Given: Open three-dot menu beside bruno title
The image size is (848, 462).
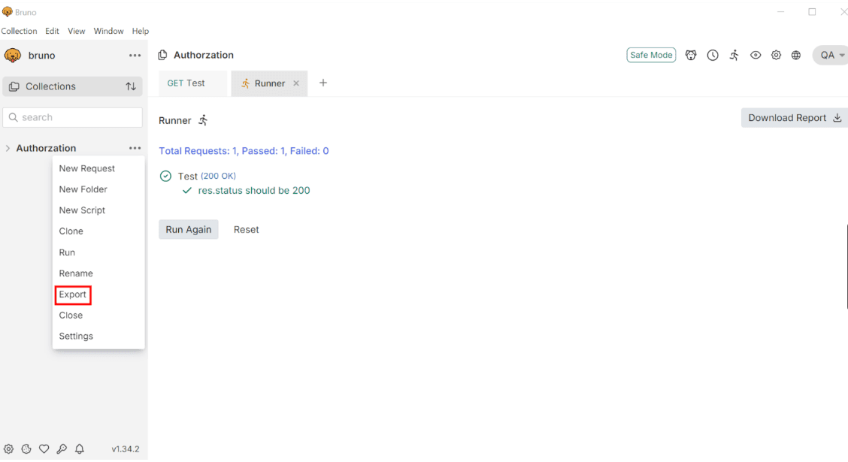Looking at the screenshot, I should [x=135, y=56].
